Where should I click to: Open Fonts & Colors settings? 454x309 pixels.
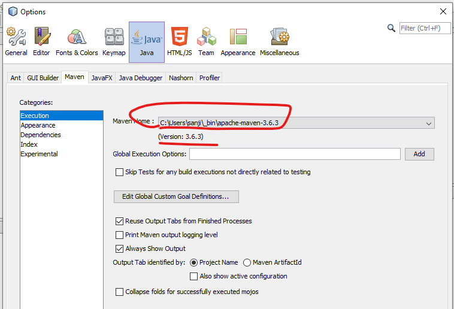tap(77, 41)
